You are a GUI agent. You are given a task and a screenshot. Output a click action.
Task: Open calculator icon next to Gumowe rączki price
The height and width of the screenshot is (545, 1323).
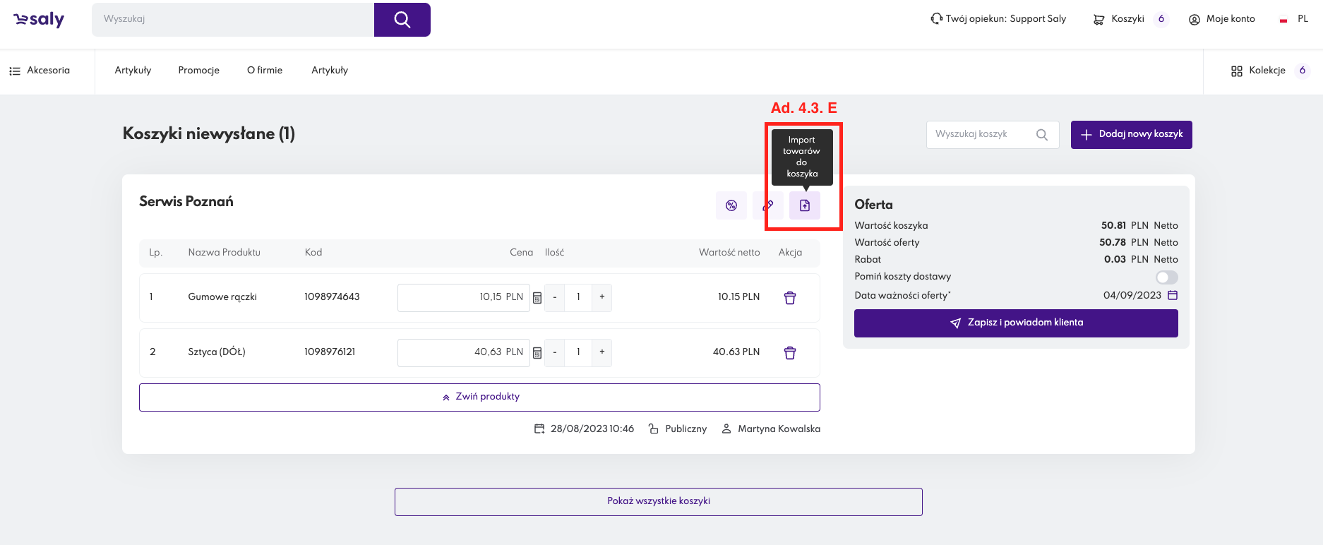pyautogui.click(x=537, y=298)
